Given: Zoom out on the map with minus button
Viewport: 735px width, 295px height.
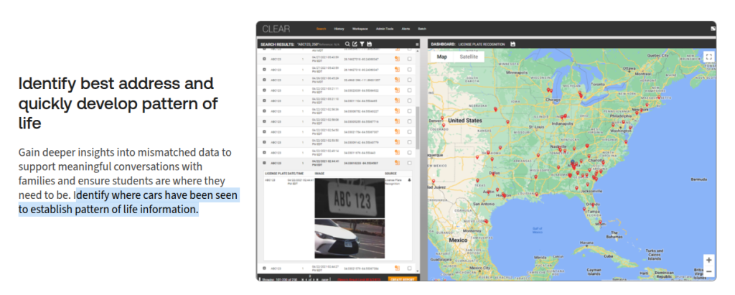Looking at the screenshot, I should [x=708, y=271].
